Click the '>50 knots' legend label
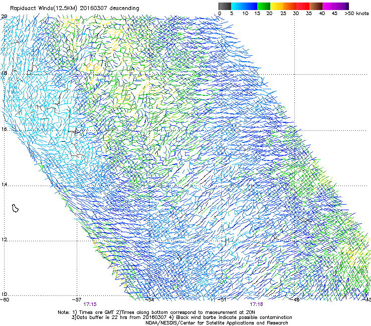371x326 pixels. click(x=356, y=14)
